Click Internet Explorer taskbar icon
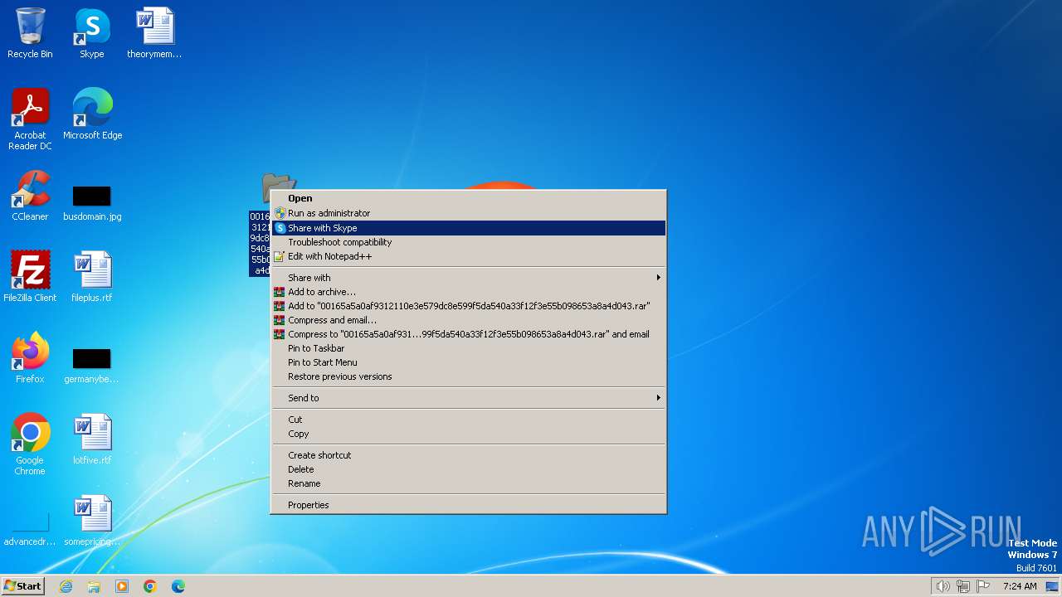1062x597 pixels. [66, 586]
